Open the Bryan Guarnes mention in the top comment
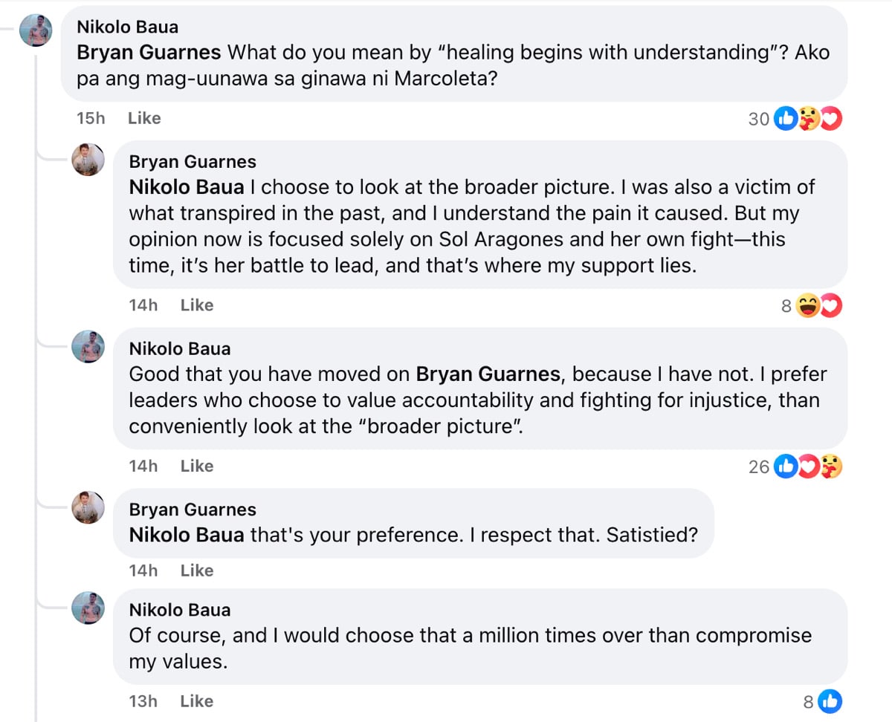892x722 pixels. 149,52
